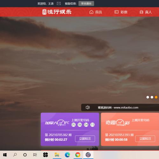
Task: Launch Microsoft Edge from taskbar
Action: (67, 155)
